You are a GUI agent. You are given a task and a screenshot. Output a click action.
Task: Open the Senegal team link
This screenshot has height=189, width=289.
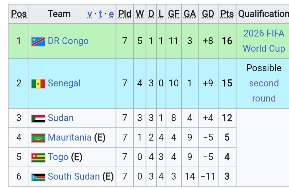tap(64, 83)
